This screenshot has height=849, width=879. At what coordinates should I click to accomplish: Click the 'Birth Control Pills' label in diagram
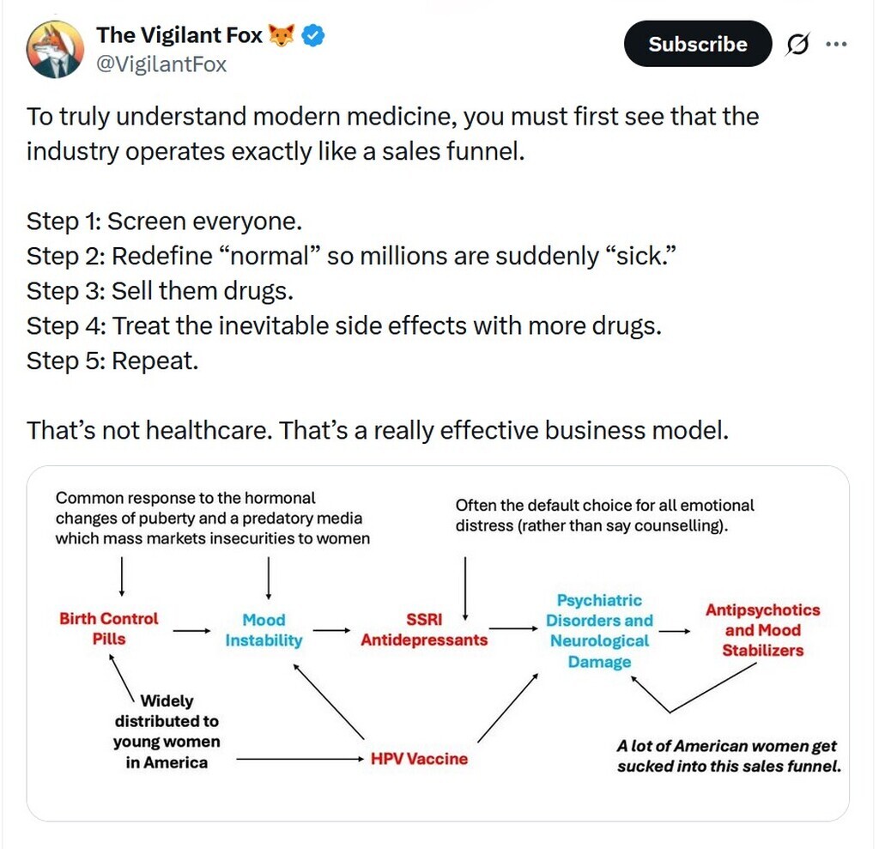[109, 628]
